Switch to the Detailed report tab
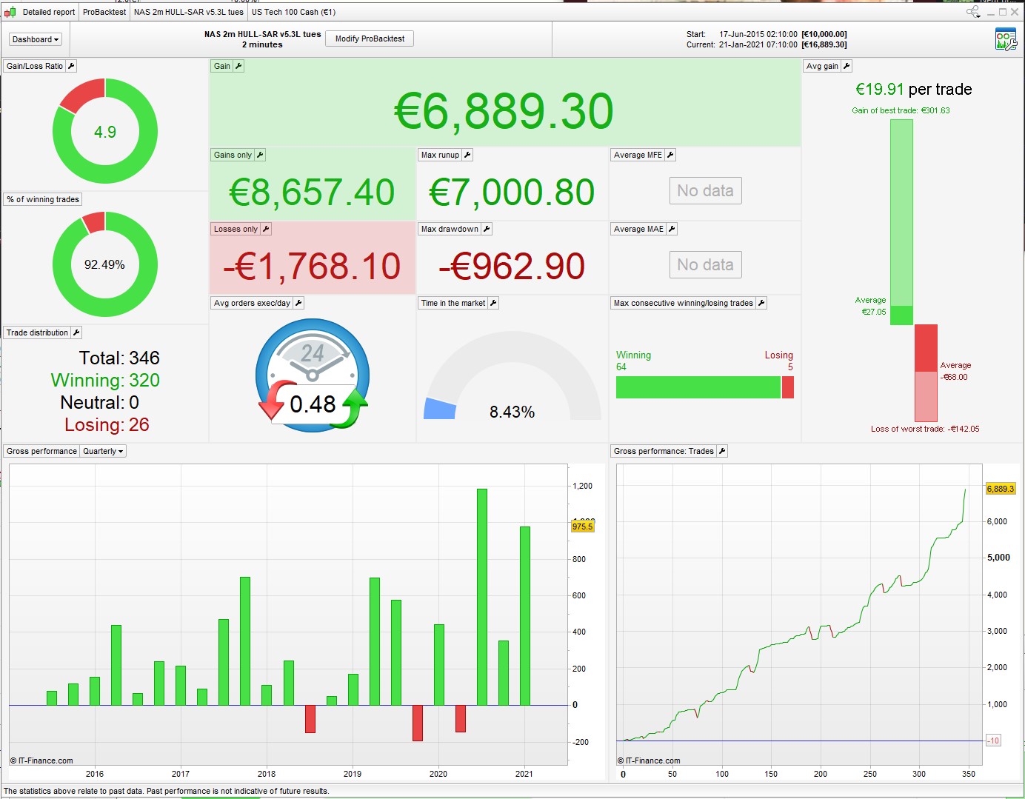The height and width of the screenshot is (799, 1025). (x=49, y=12)
